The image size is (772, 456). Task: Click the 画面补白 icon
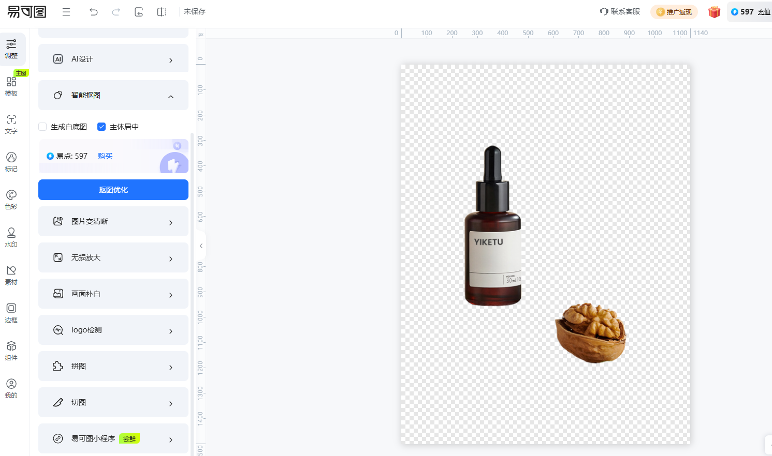click(58, 294)
